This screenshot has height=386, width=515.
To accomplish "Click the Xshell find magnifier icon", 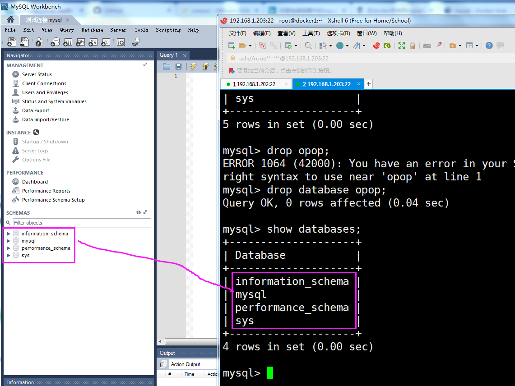I will point(308,46).
